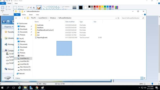Open Server Manager from the taskbar
The width and height of the screenshot is (160, 90).
click(31, 88)
